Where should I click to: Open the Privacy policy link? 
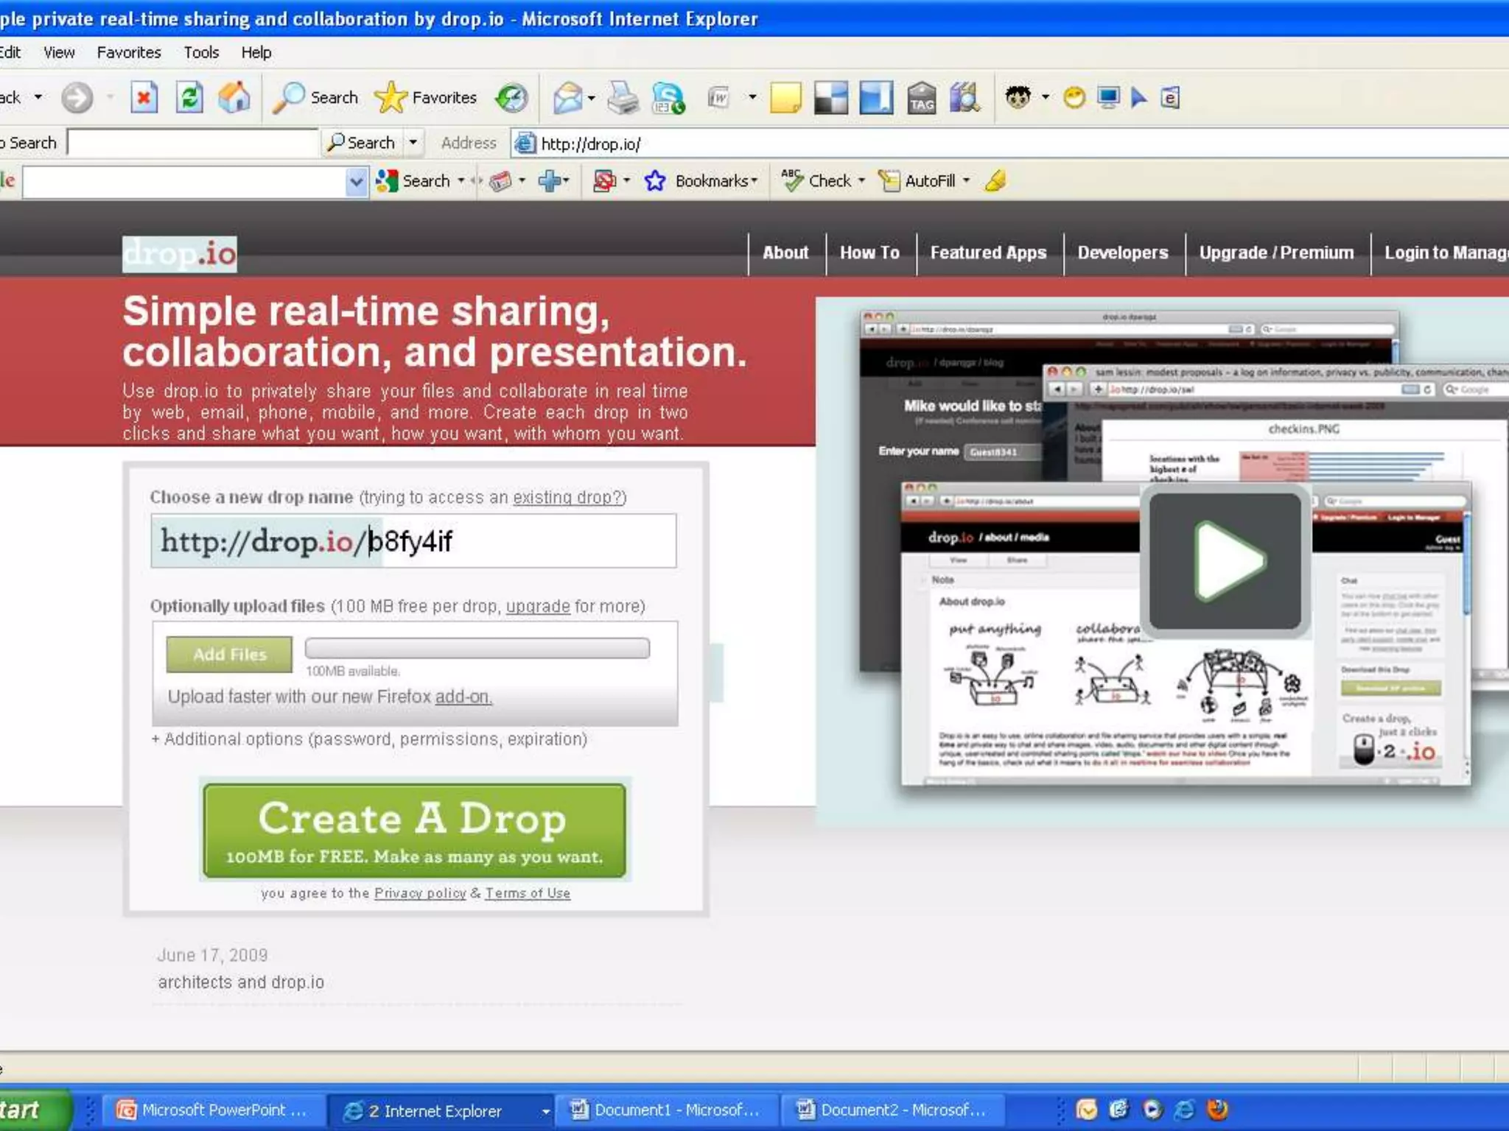point(420,893)
